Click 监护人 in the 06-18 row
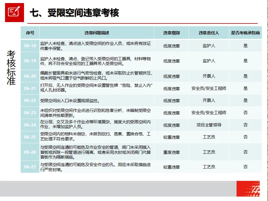The width and height of the screenshot is (268, 201). [x=209, y=46]
